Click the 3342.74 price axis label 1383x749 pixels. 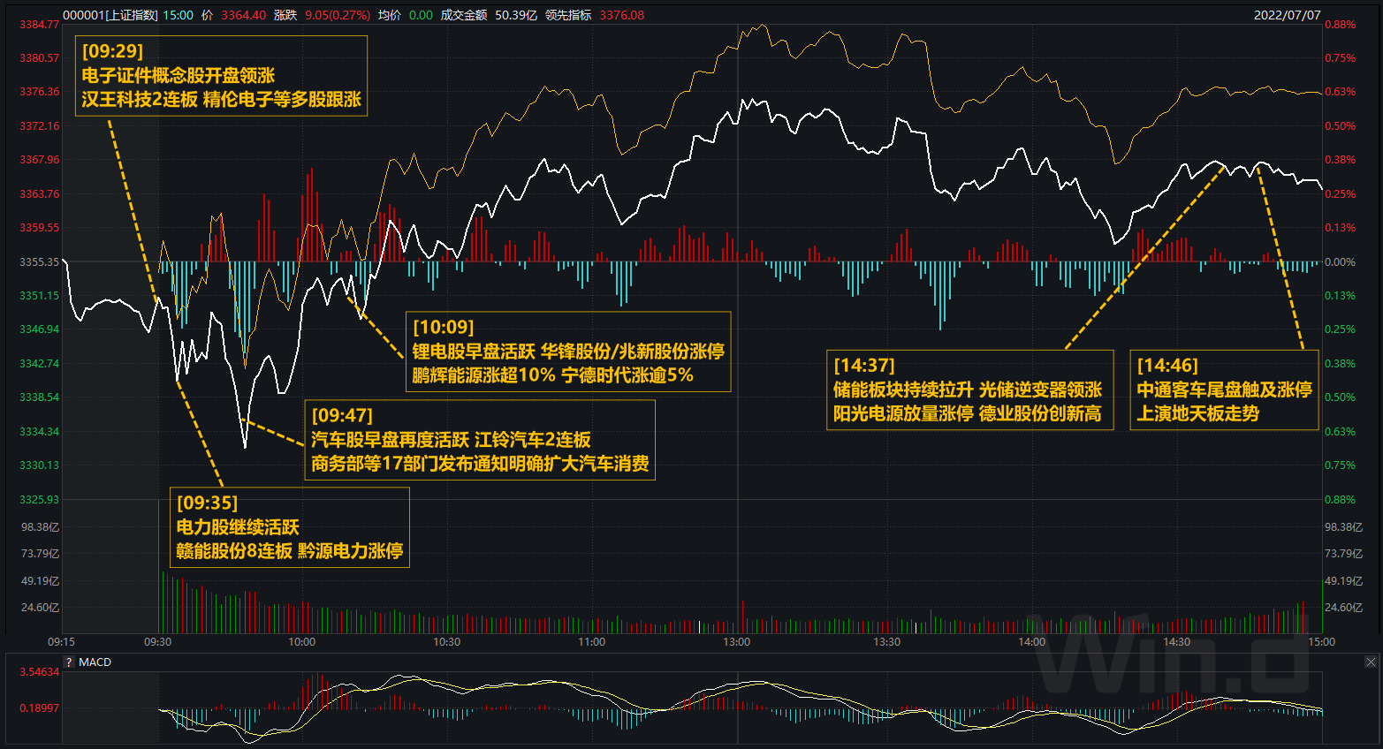40,364
